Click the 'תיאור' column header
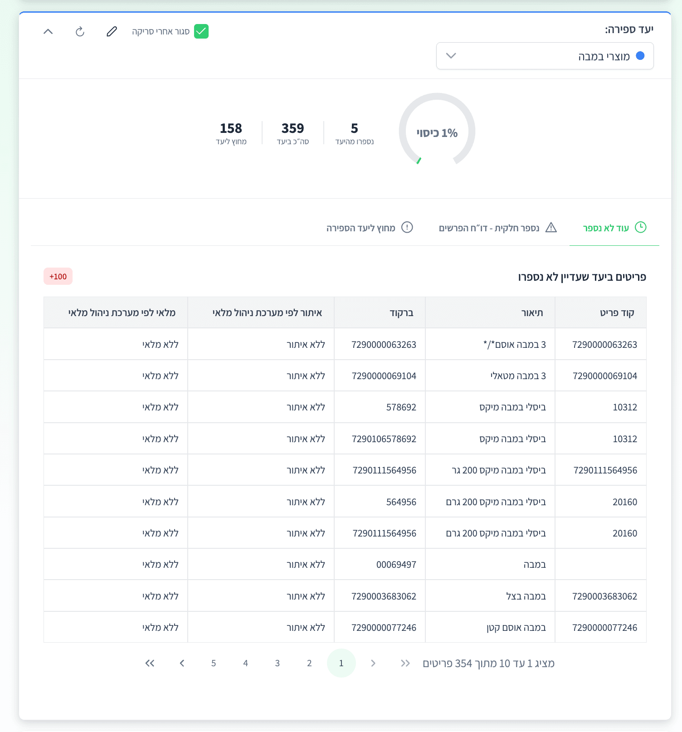682x732 pixels. point(490,312)
